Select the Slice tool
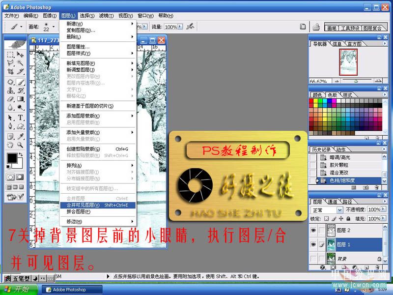This screenshot has width=393, height=295. (x=20, y=71)
